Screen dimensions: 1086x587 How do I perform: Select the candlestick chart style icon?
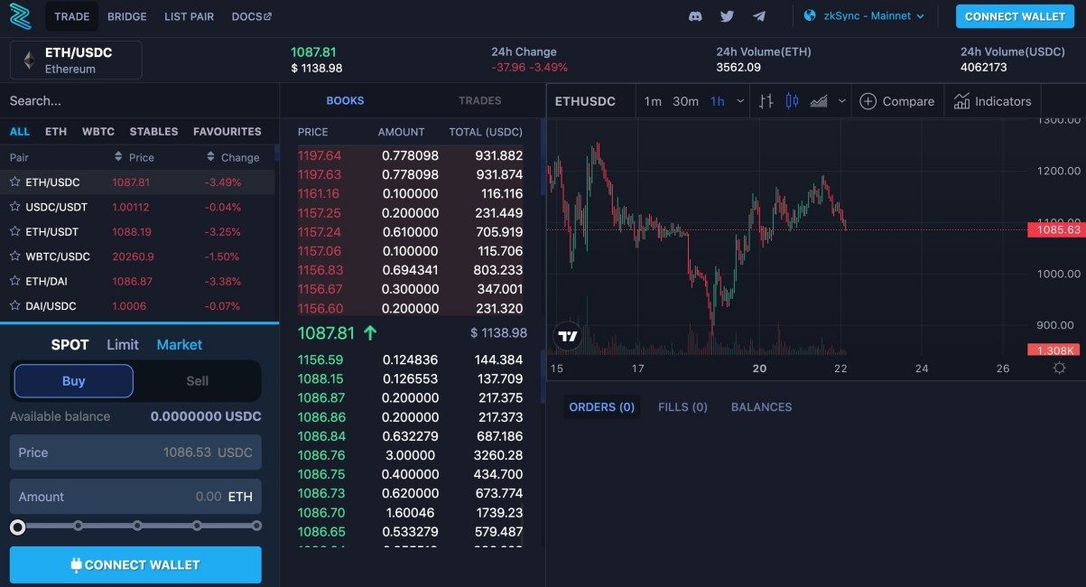pos(792,101)
